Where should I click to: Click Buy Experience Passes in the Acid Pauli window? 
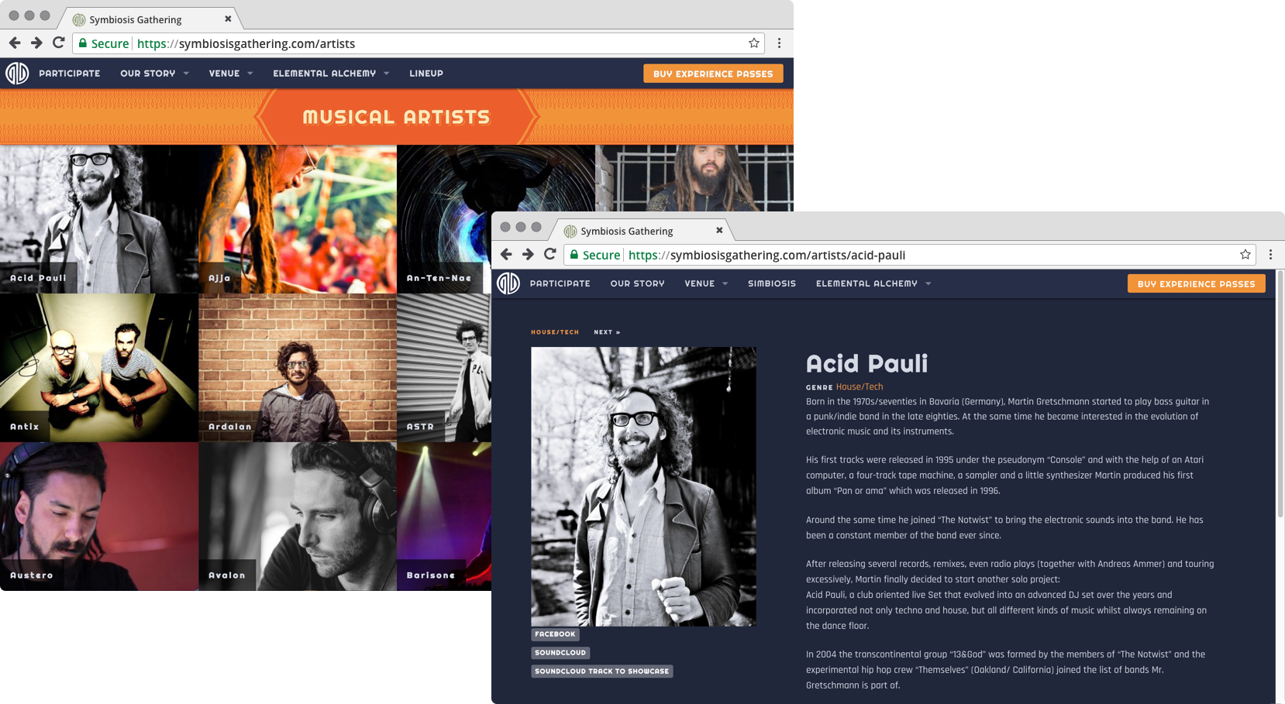[x=1196, y=283]
